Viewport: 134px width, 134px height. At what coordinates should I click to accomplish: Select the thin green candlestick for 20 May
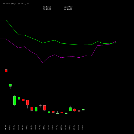pos(58,114)
